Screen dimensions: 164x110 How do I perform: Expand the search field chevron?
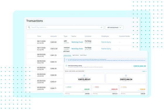(x=101, y=27)
